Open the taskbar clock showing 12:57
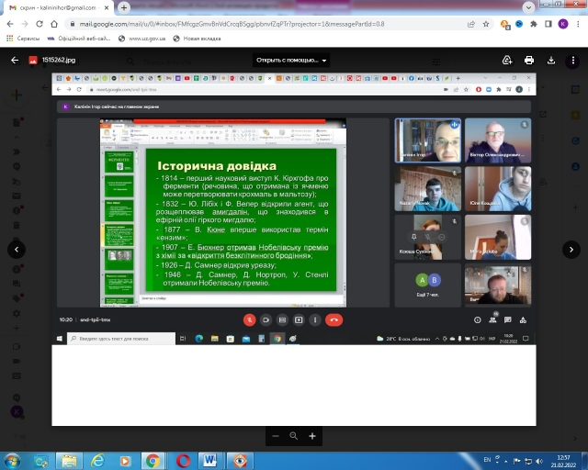 563,462
